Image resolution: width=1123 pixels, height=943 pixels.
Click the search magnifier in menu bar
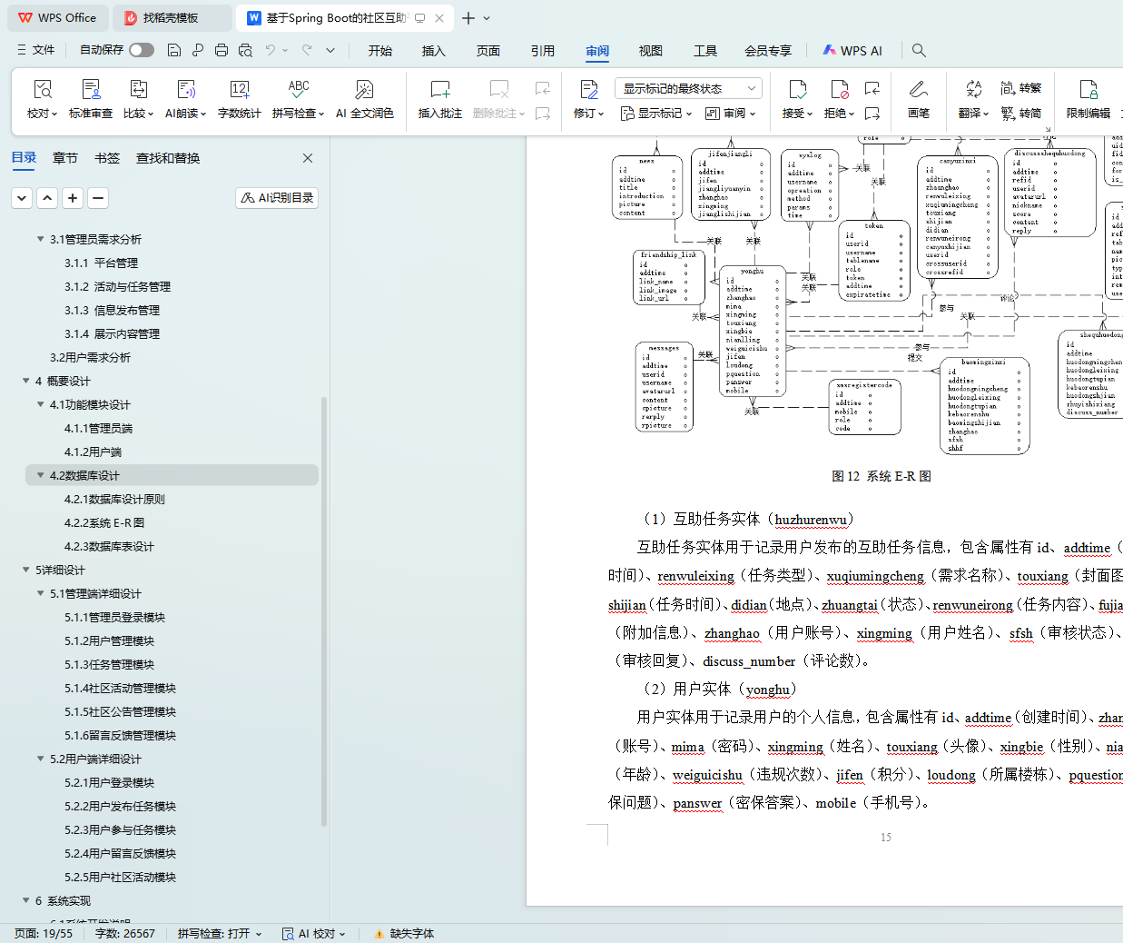[x=919, y=51]
